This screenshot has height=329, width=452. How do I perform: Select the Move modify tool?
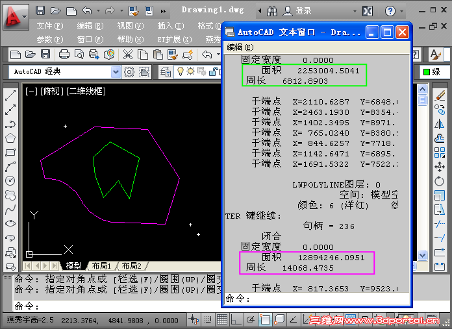tap(440, 167)
